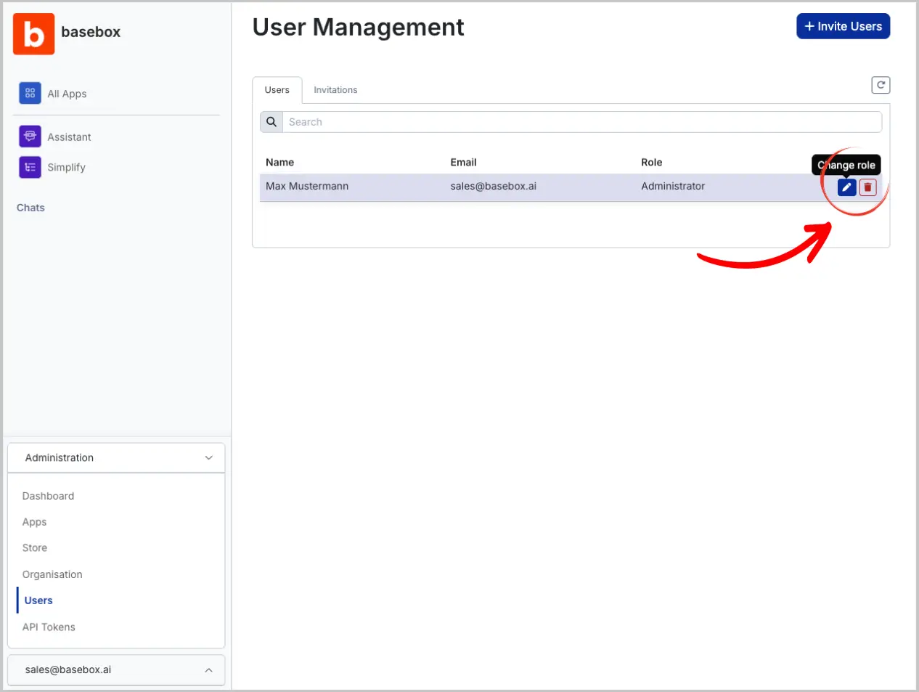Click the pencil Change role icon
Image resolution: width=919 pixels, height=692 pixels.
pyautogui.click(x=846, y=187)
